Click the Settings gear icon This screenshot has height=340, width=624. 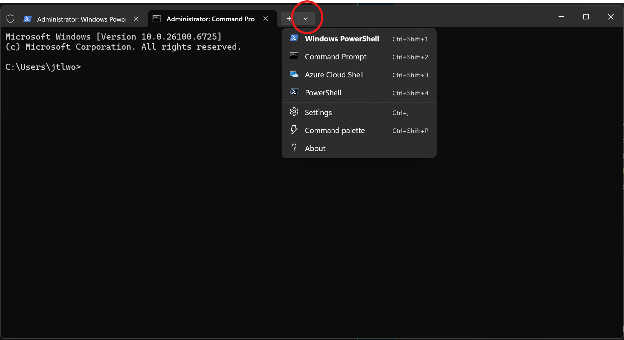click(294, 112)
